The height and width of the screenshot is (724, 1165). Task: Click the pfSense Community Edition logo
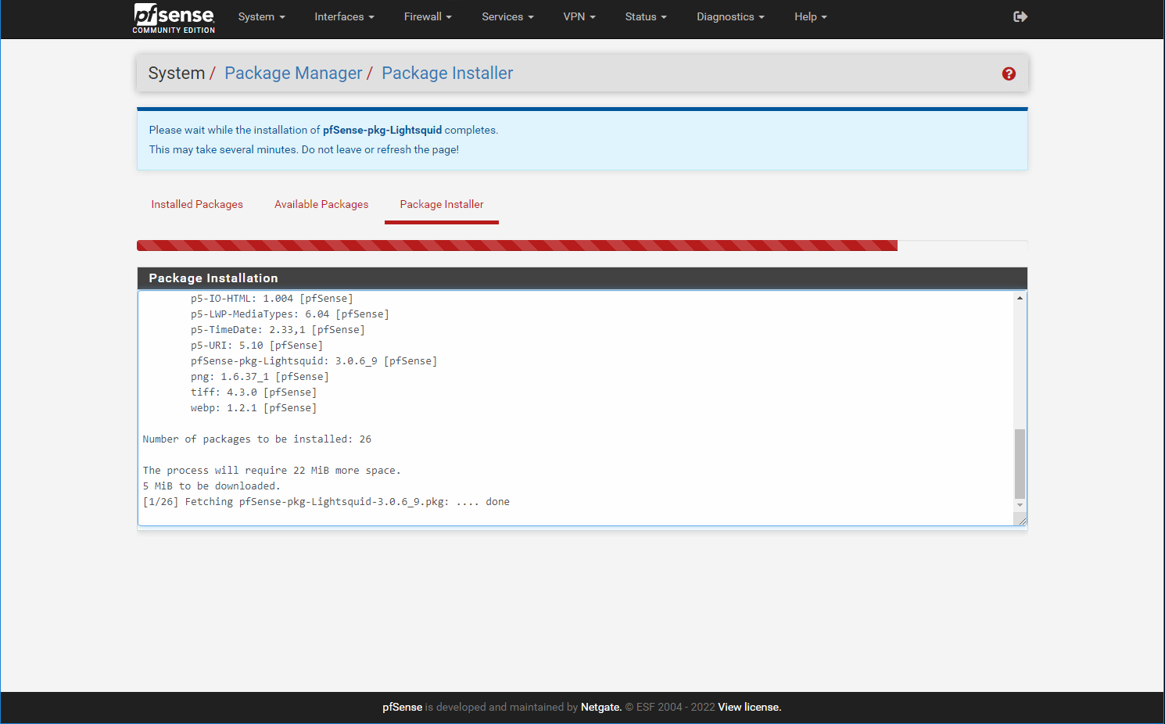click(x=174, y=18)
